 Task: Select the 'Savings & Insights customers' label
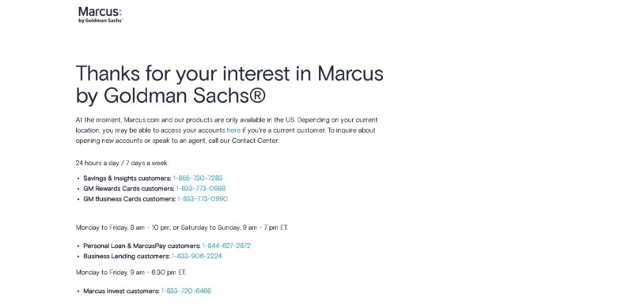pos(127,178)
